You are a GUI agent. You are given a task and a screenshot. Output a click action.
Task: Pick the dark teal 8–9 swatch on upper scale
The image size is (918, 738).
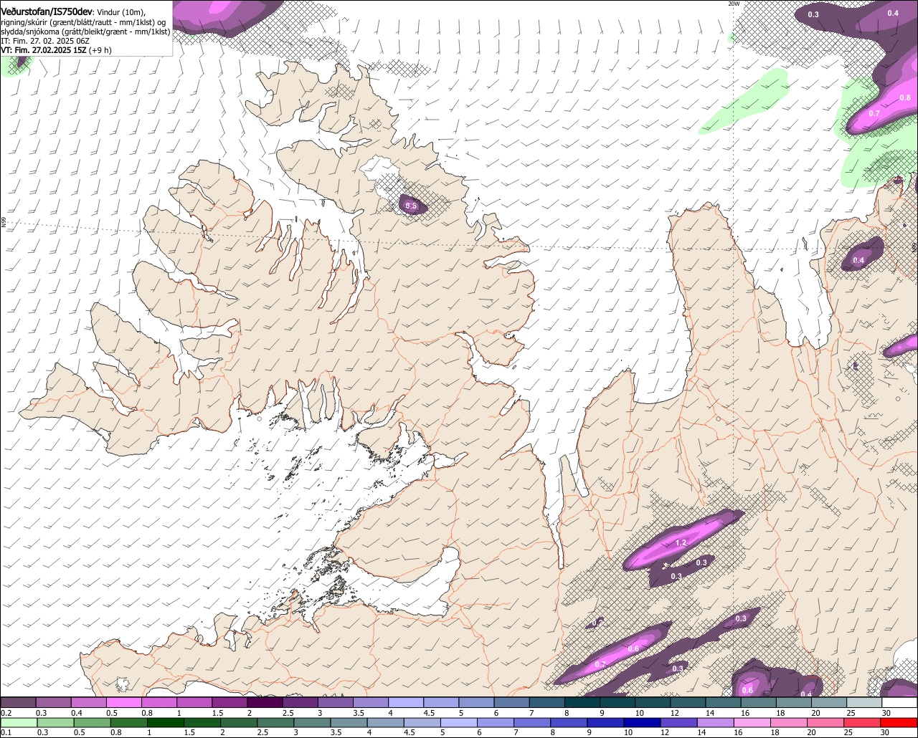(x=582, y=703)
